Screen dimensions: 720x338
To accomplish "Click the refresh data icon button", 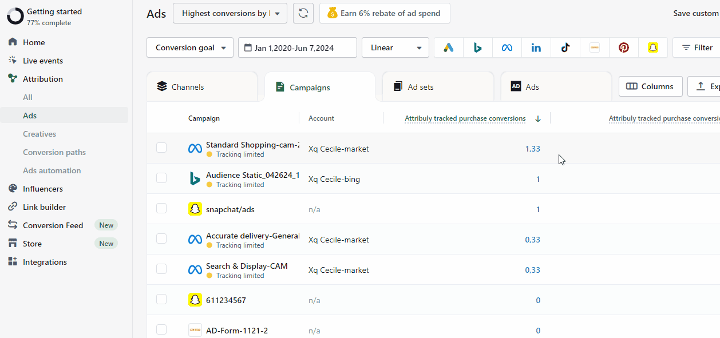I will pyautogui.click(x=303, y=13).
